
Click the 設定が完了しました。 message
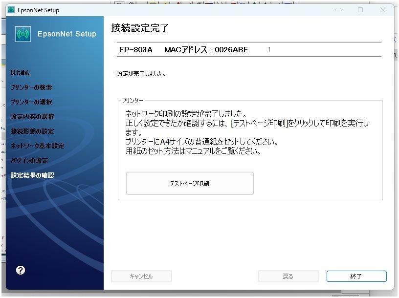(x=141, y=73)
